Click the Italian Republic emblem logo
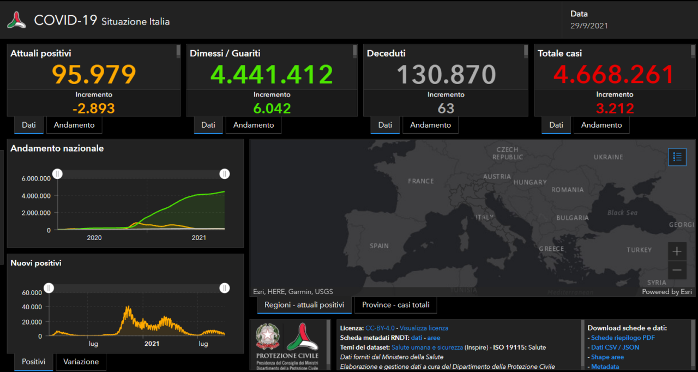This screenshot has height=372, width=698. pos(268,337)
